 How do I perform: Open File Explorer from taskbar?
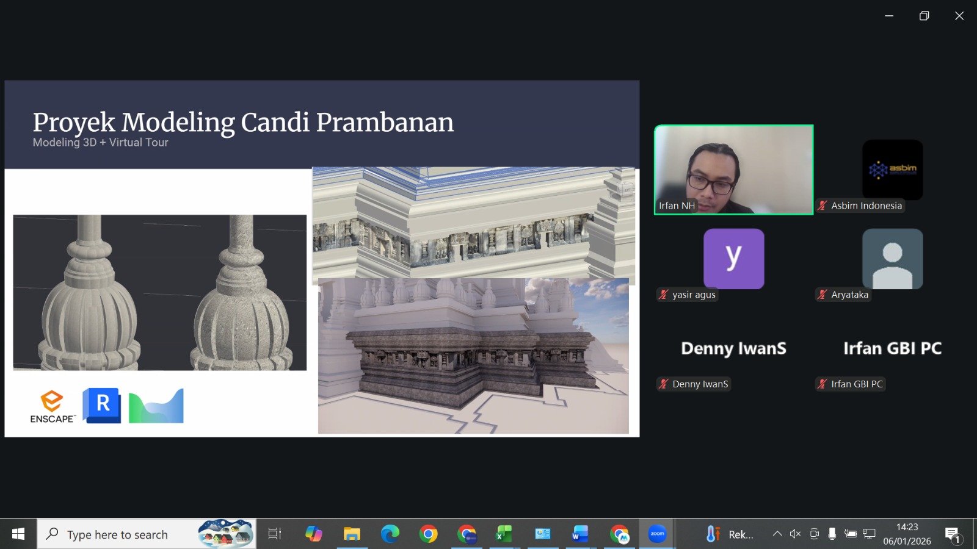pyautogui.click(x=352, y=534)
